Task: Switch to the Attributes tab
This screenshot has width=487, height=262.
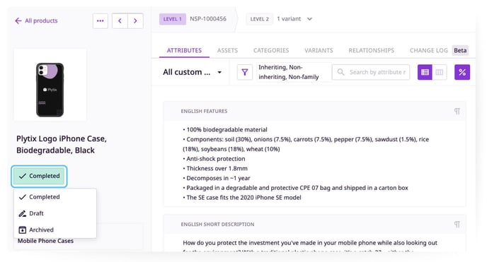Action: tap(184, 50)
